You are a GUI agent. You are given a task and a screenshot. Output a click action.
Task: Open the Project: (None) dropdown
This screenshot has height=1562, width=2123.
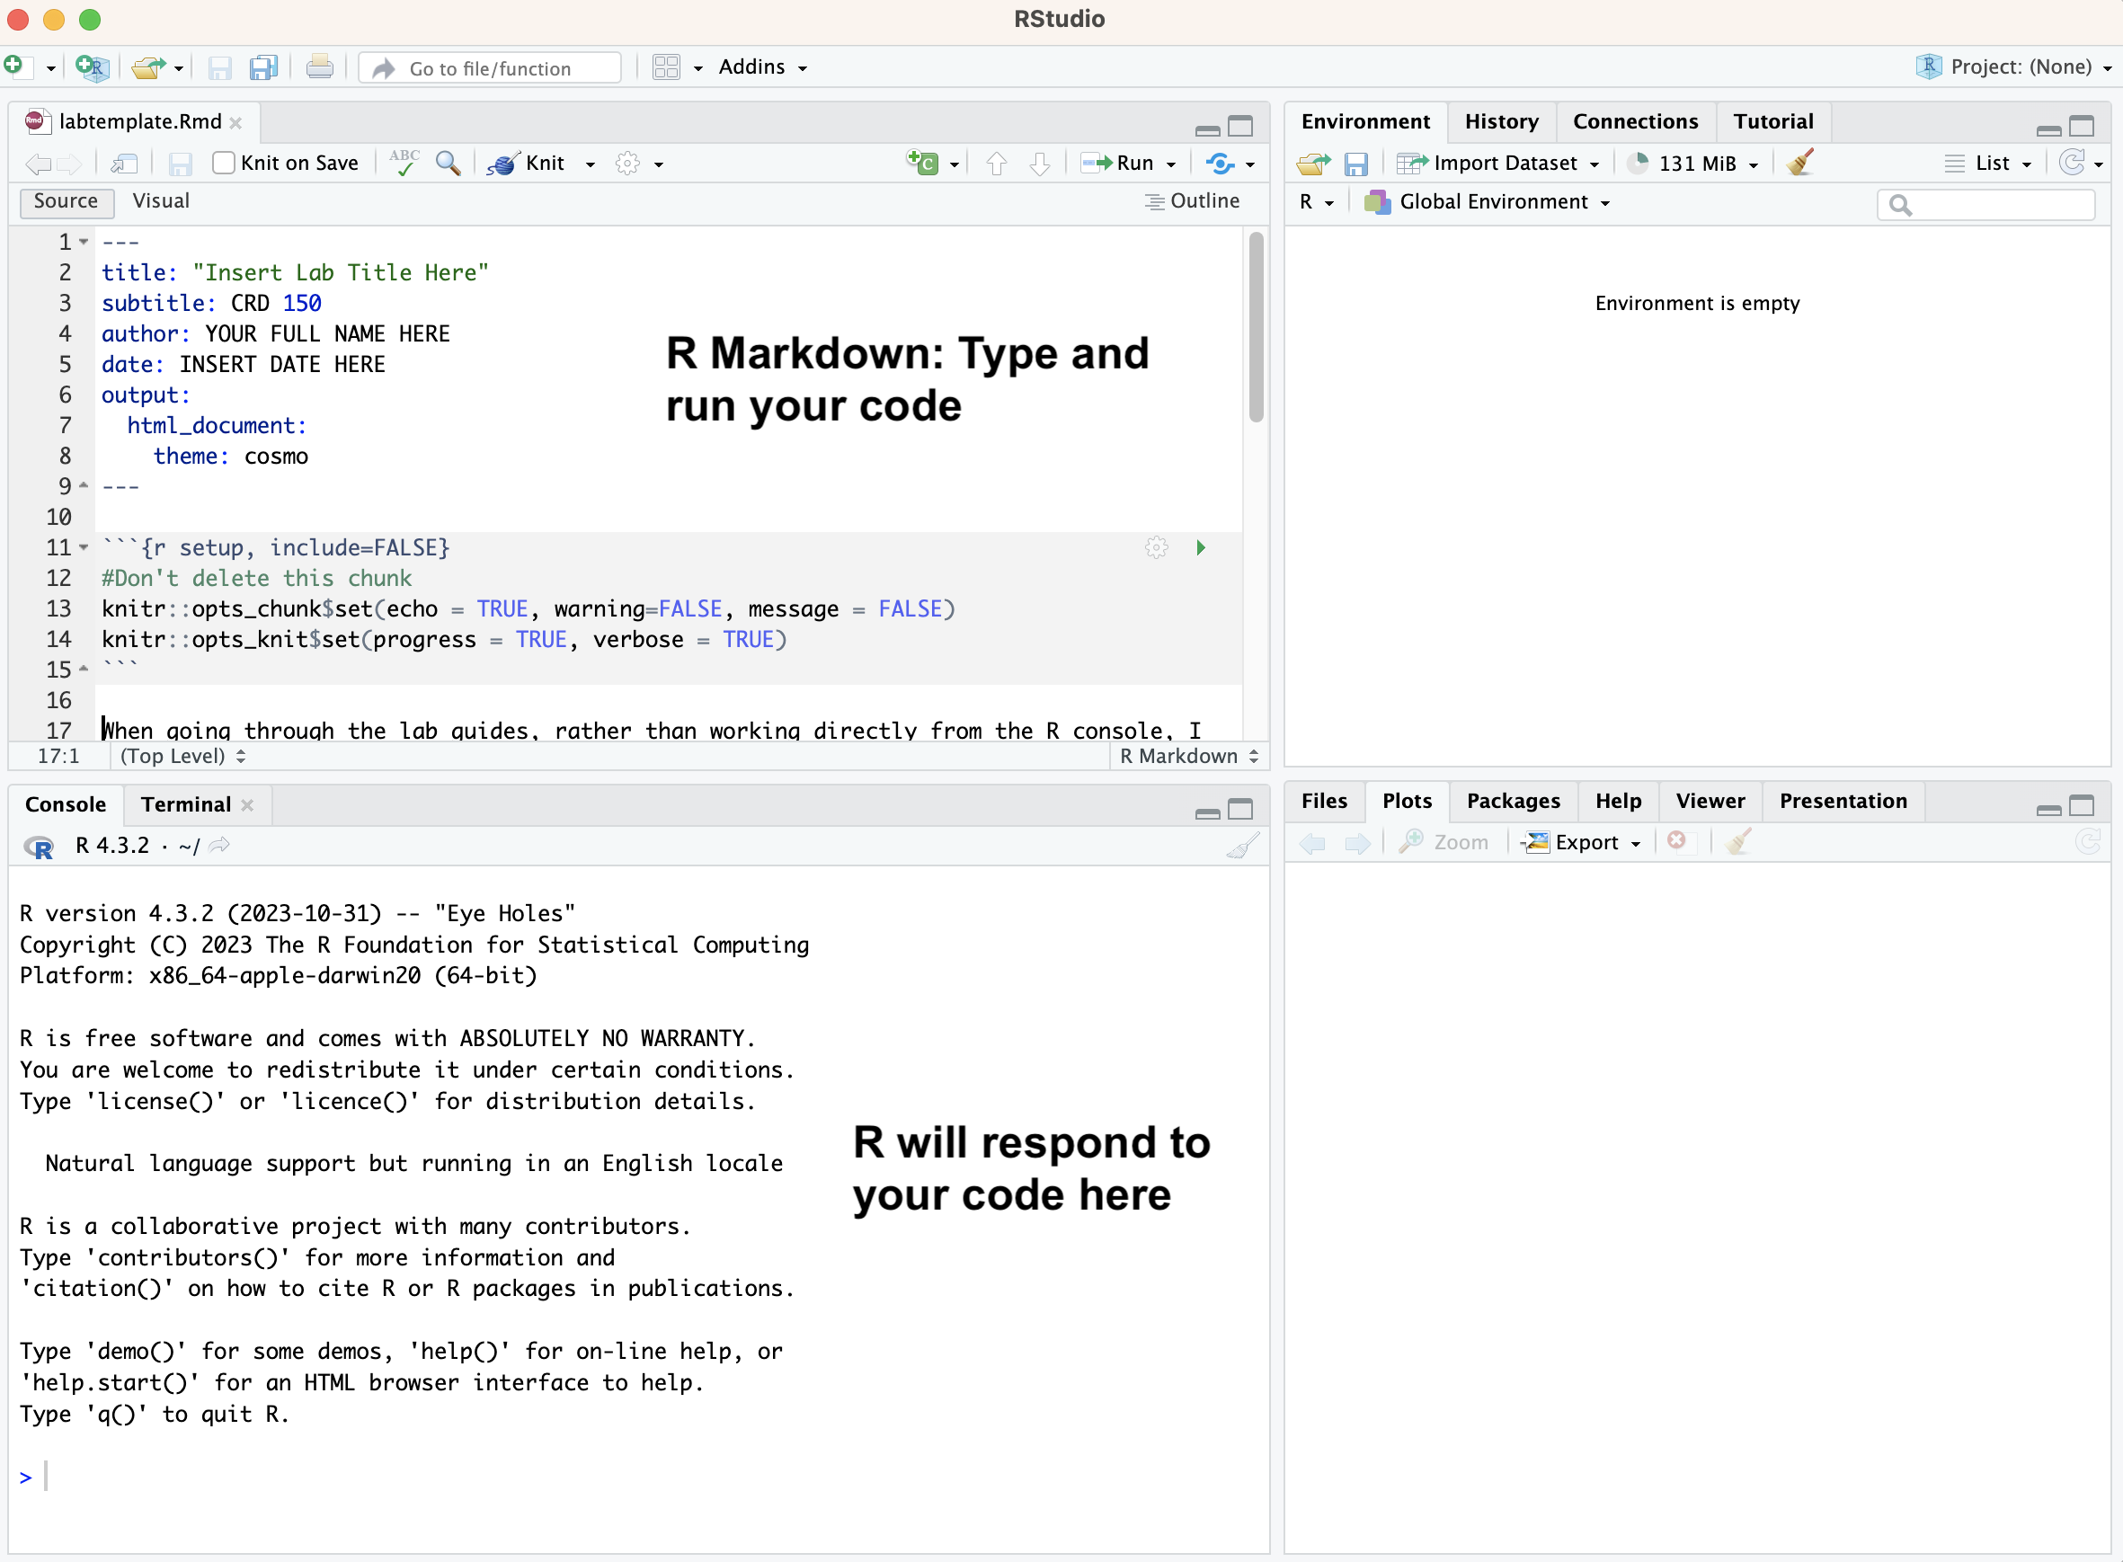[x=2026, y=67]
